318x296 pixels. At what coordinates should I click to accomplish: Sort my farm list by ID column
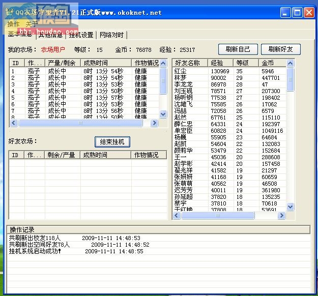17,63
